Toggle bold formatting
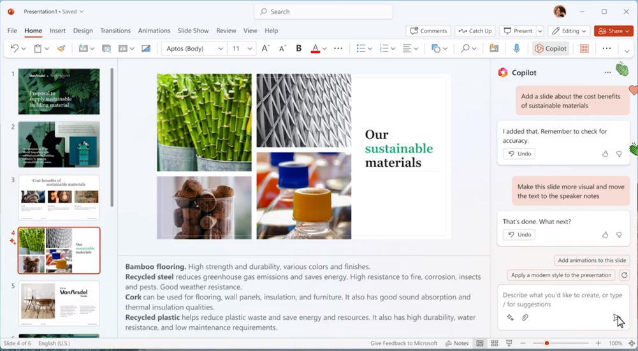The height and width of the screenshot is (351, 638). click(298, 48)
